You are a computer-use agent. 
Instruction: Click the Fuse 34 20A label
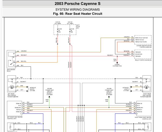60,30
